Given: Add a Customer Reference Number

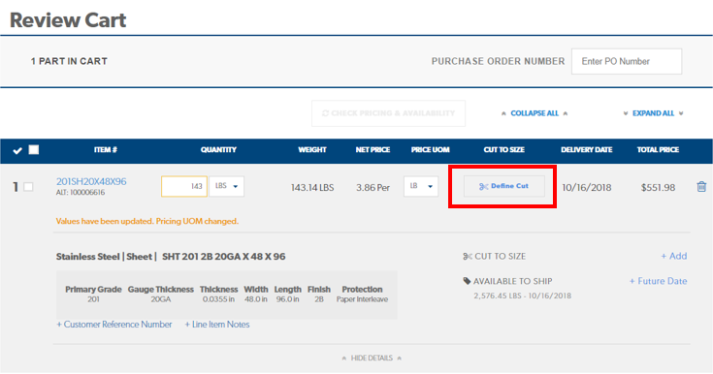Looking at the screenshot, I should coord(114,325).
